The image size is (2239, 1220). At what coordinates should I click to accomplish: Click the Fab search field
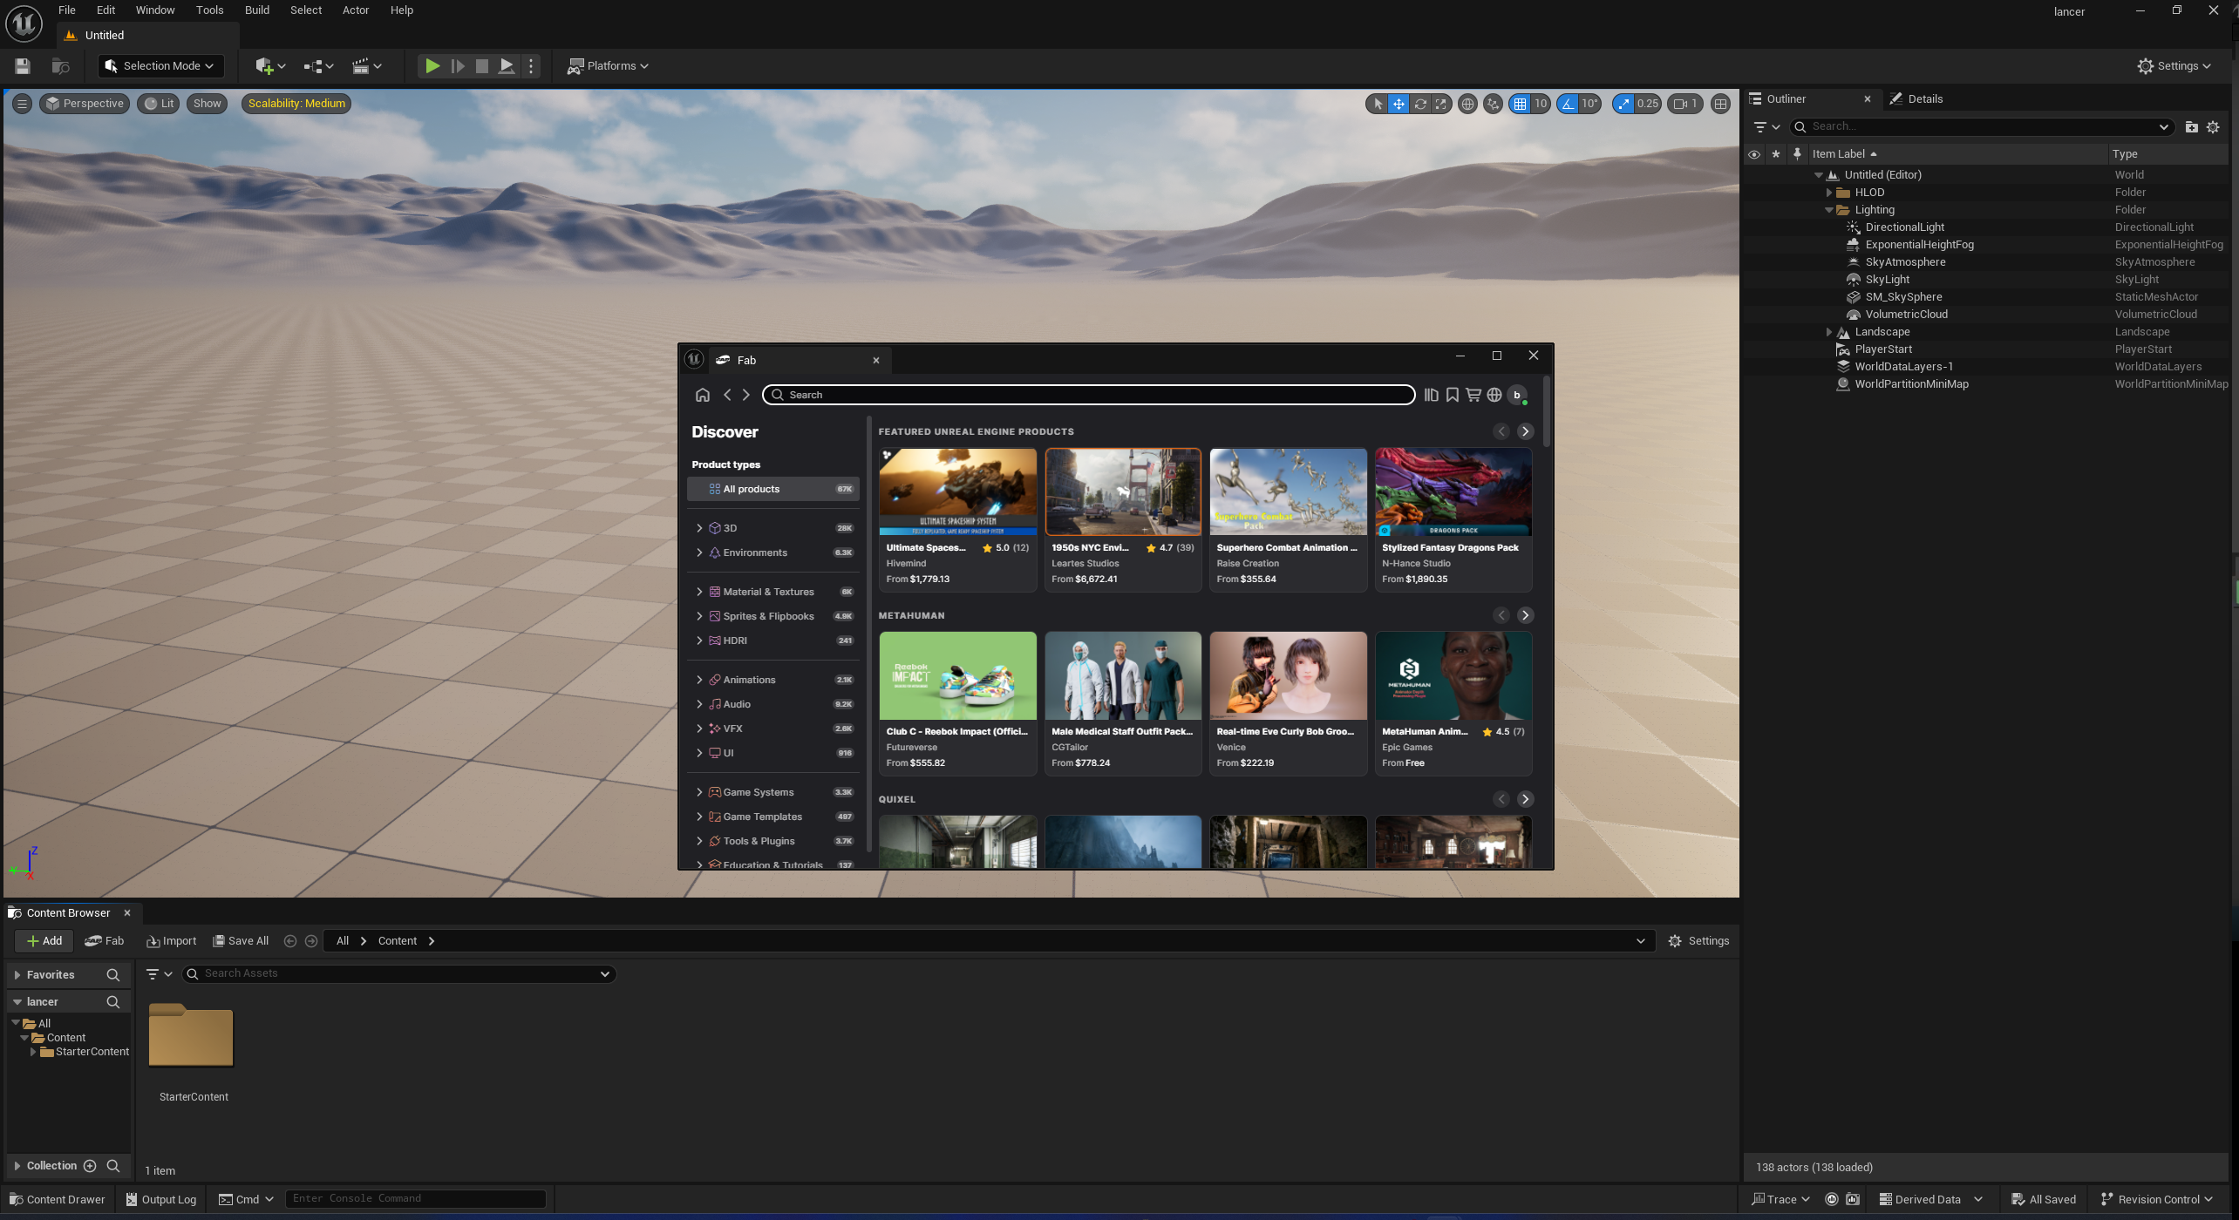(1088, 395)
